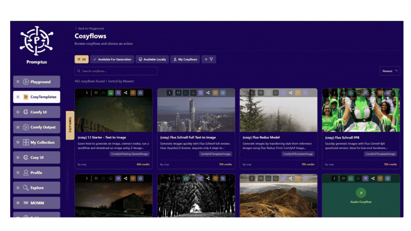Click user icon on Flux Schnell Full card
411x231 pixels.
[179, 93]
